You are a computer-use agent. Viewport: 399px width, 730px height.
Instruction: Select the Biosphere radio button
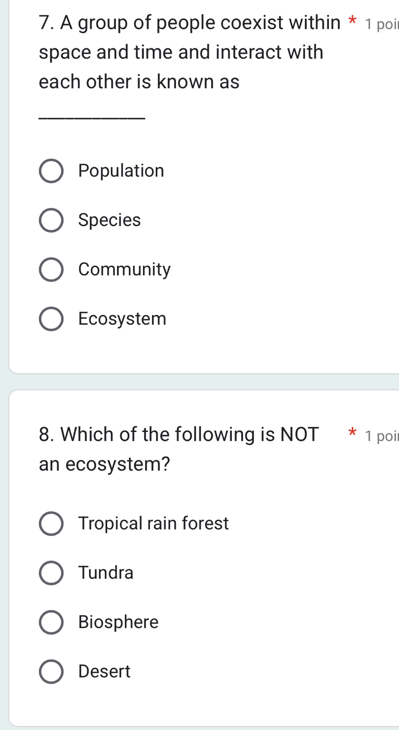pyautogui.click(x=51, y=622)
